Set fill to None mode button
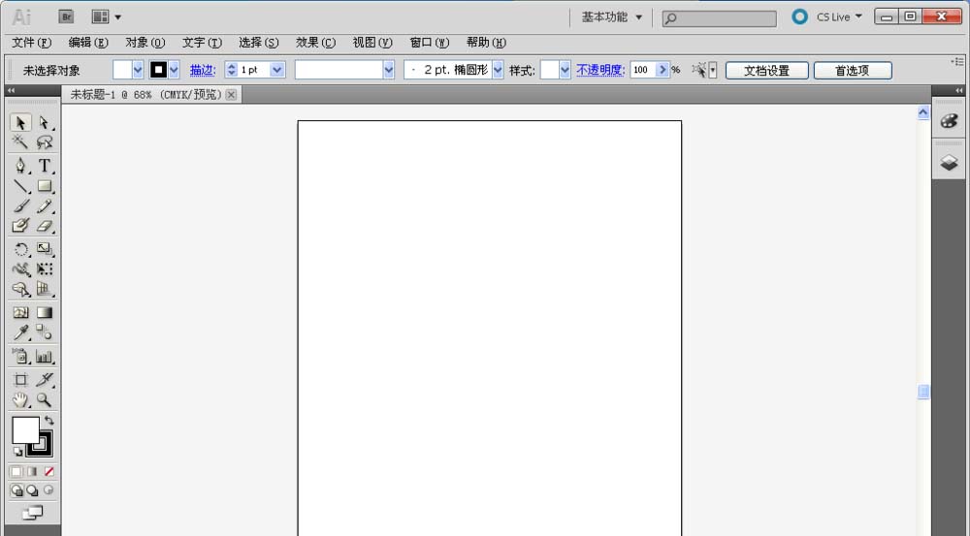970x536 pixels. click(x=48, y=472)
